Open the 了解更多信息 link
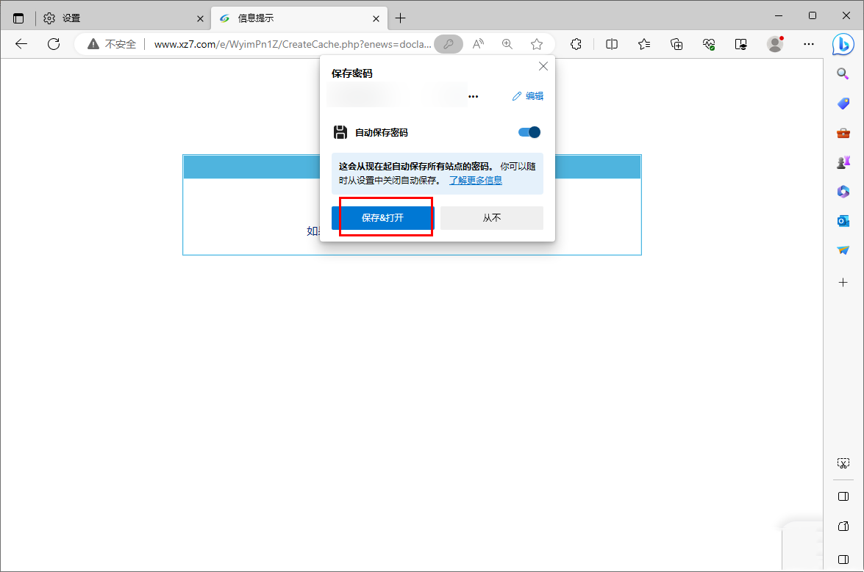 [x=475, y=179]
